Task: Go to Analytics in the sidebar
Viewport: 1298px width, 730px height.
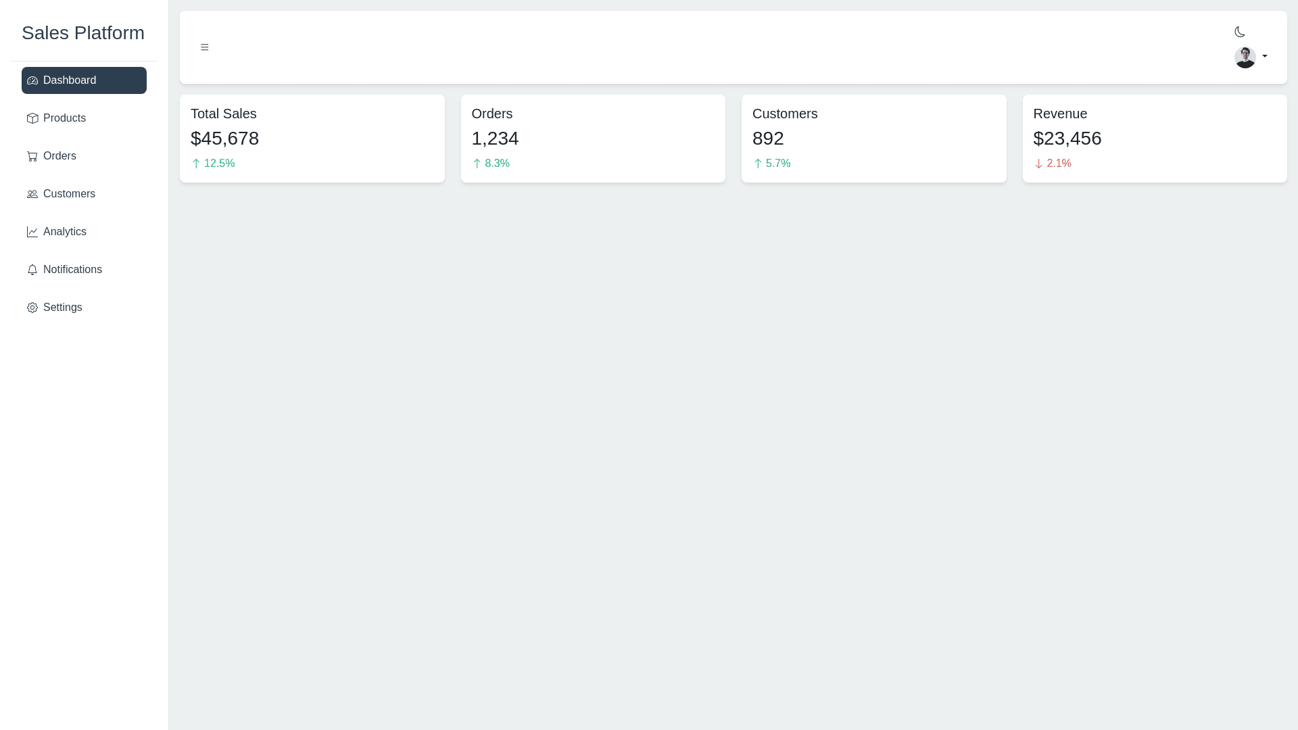Action: (x=65, y=232)
